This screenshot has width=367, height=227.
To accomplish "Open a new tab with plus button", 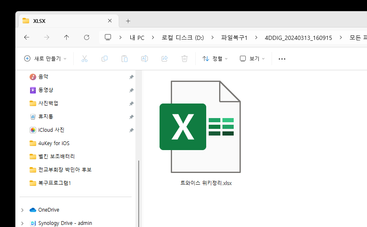I will (x=128, y=21).
